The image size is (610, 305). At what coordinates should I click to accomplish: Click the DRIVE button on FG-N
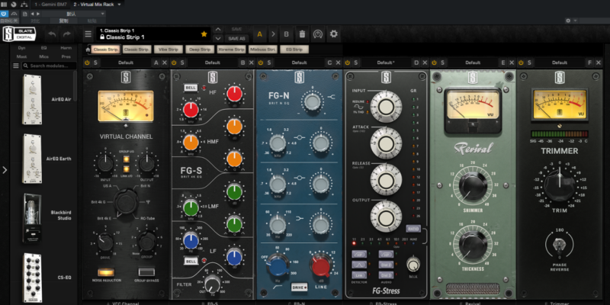[x=299, y=287]
